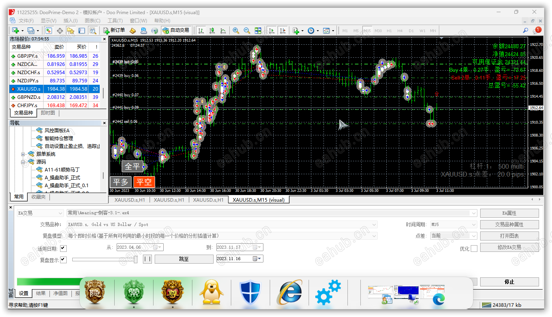Select the crosshair cursor tool
This screenshot has width=552, height=317.
pos(60,30)
